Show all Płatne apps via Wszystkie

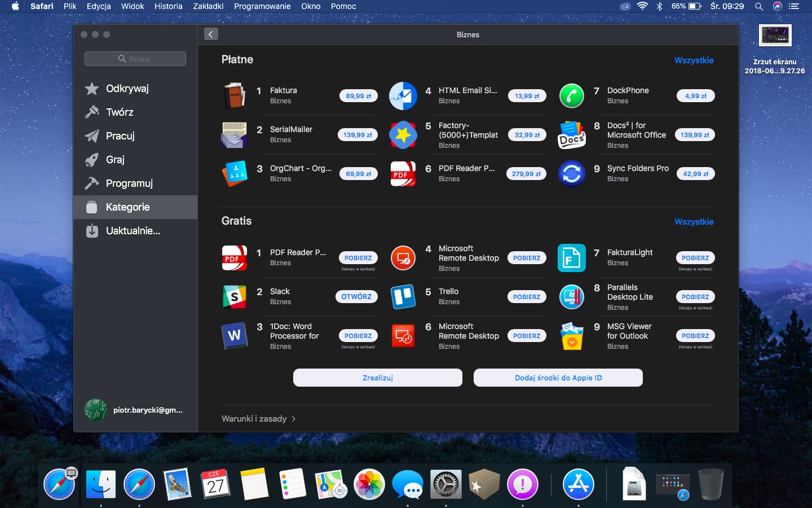[694, 60]
